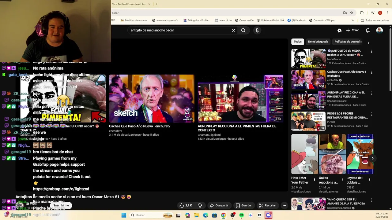The image size is (392, 220).
Task: Click the install/cast icon in address bar
Action: tap(345, 13)
